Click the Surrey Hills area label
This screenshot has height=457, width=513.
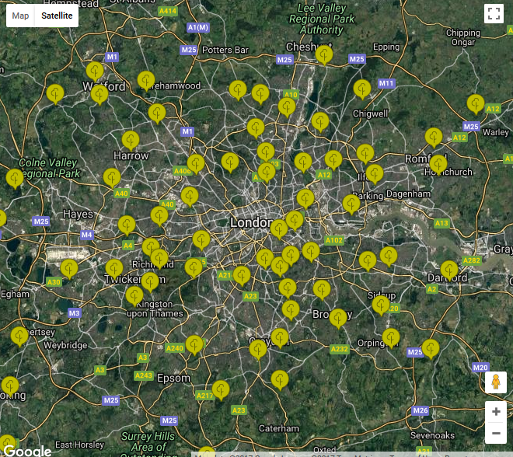[x=148, y=445]
